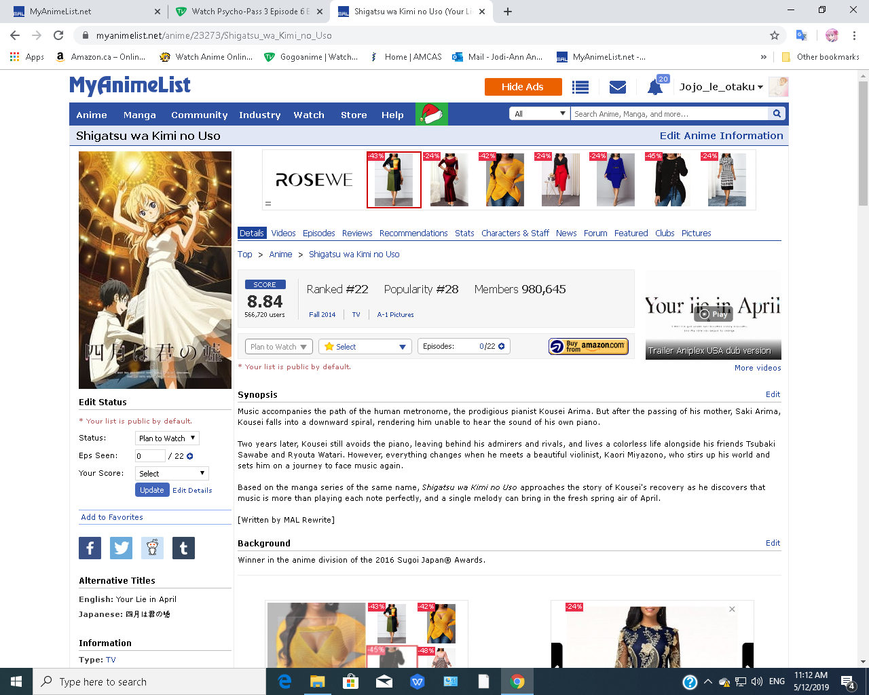
Task: Open Fall 2014 season link
Action: click(322, 314)
